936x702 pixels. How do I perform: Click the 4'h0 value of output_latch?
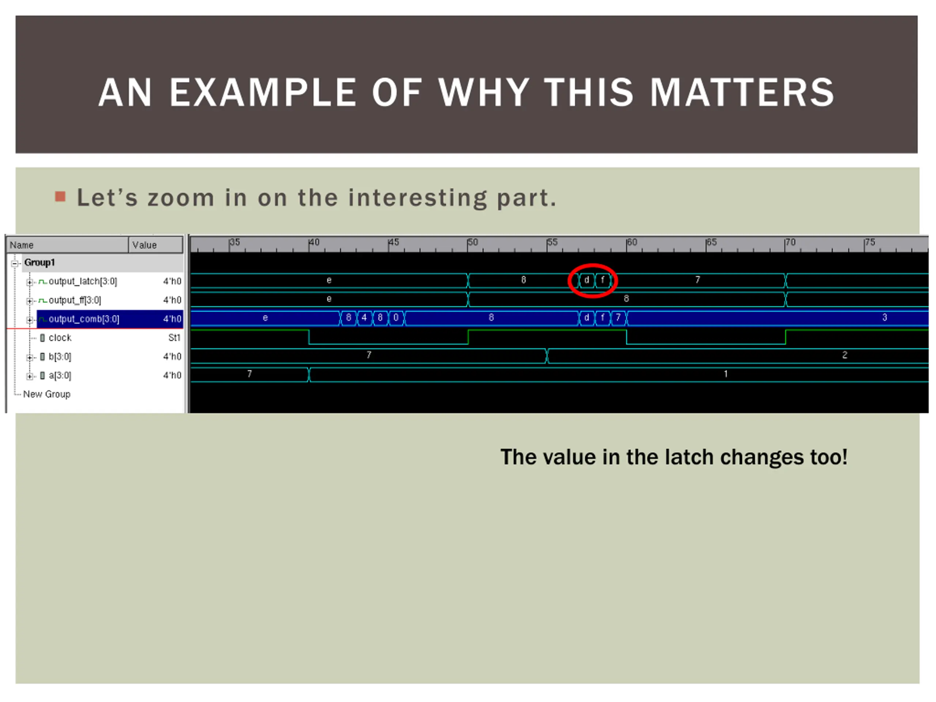pos(172,282)
